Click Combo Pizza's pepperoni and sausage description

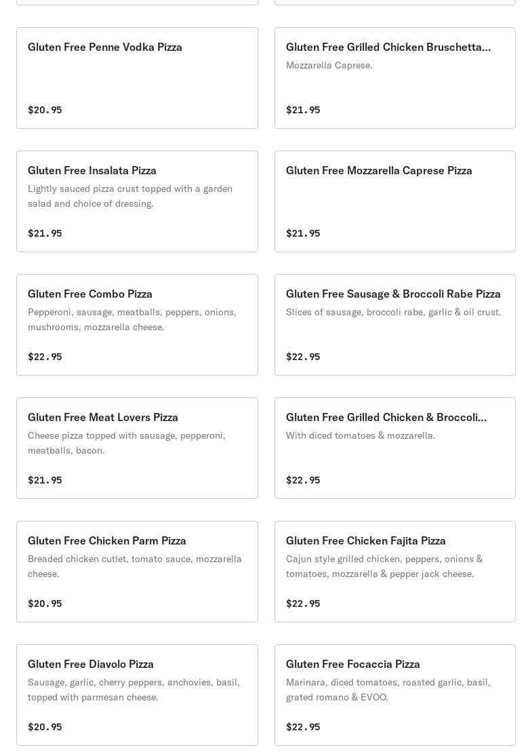click(132, 319)
